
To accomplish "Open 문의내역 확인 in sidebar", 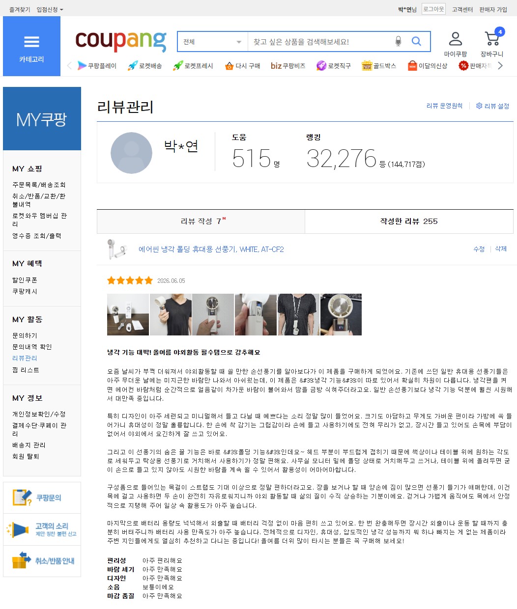I will (32, 347).
